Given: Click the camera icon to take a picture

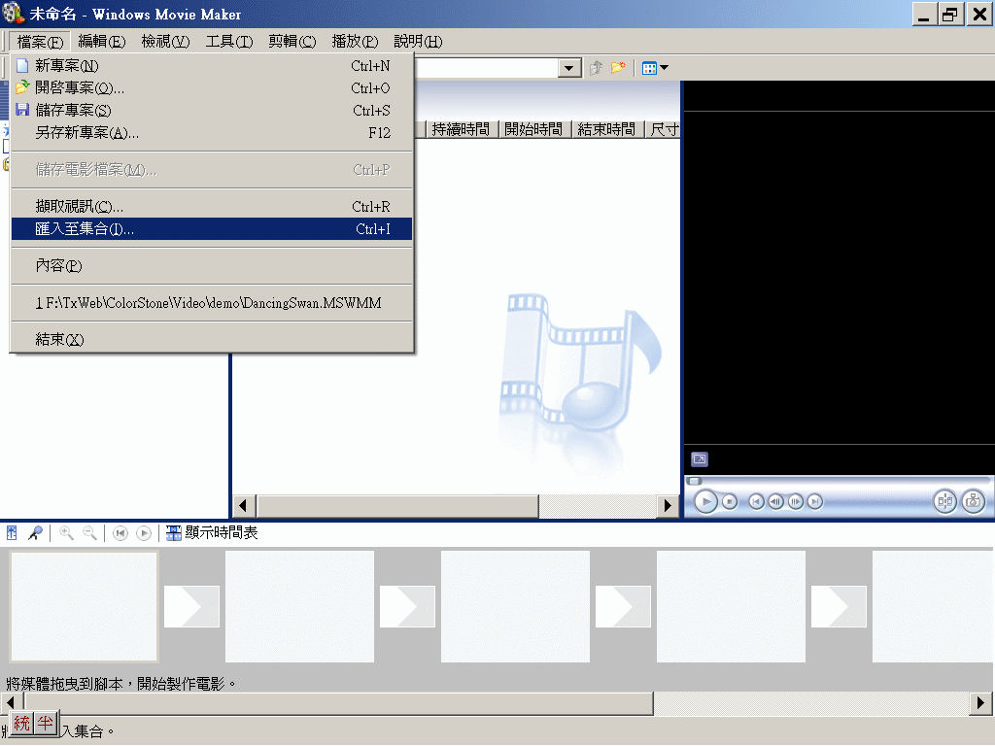Looking at the screenshot, I should pyautogui.click(x=972, y=502).
